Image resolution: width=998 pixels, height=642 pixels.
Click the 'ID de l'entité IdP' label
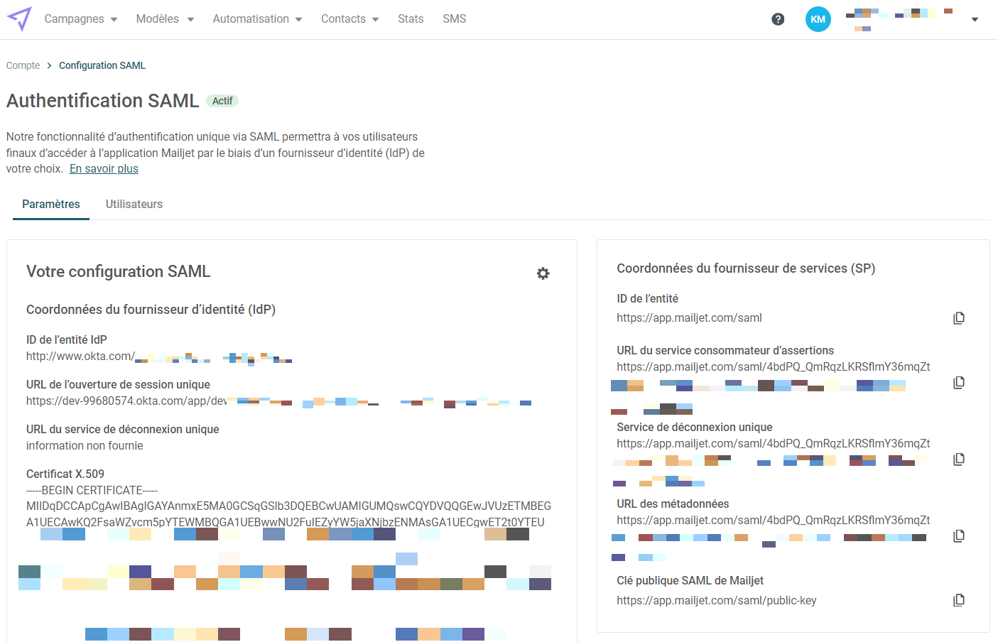(x=67, y=340)
